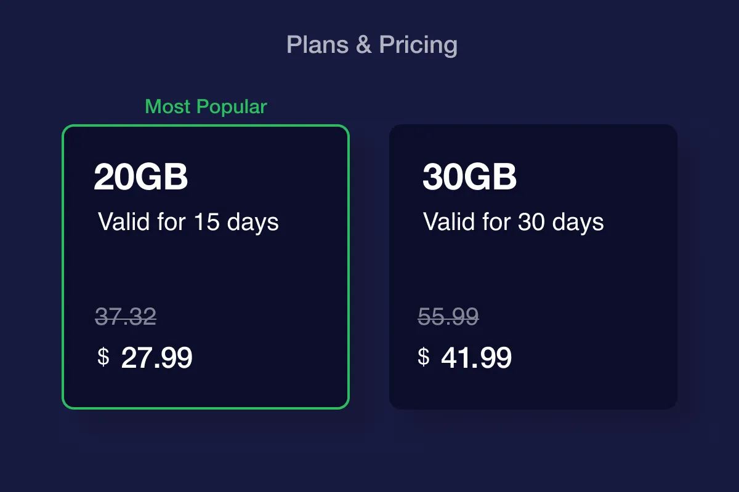
Task: Click the Valid for 30 days text
Action: [x=514, y=222]
